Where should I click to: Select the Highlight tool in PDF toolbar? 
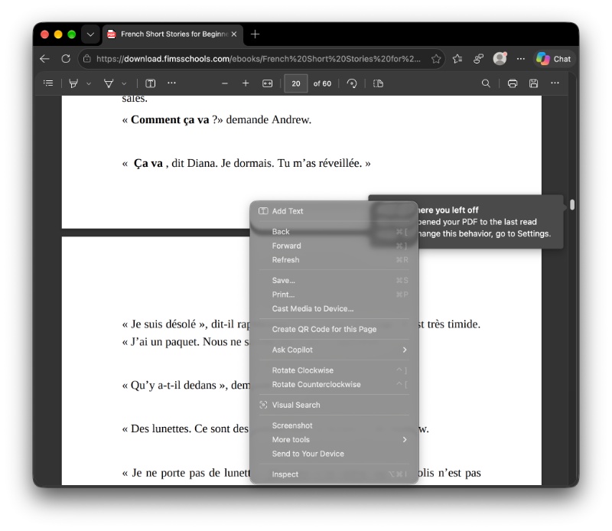(x=73, y=83)
